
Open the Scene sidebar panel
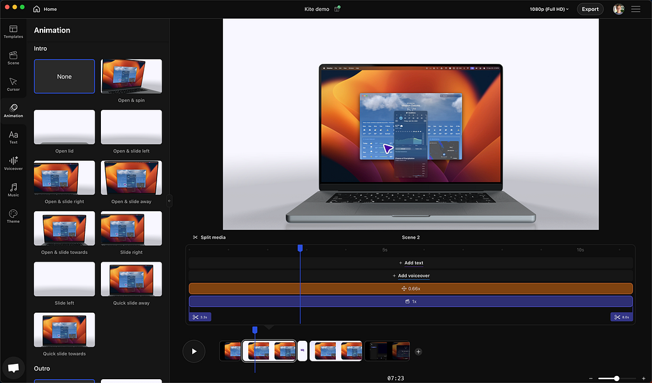[13, 58]
